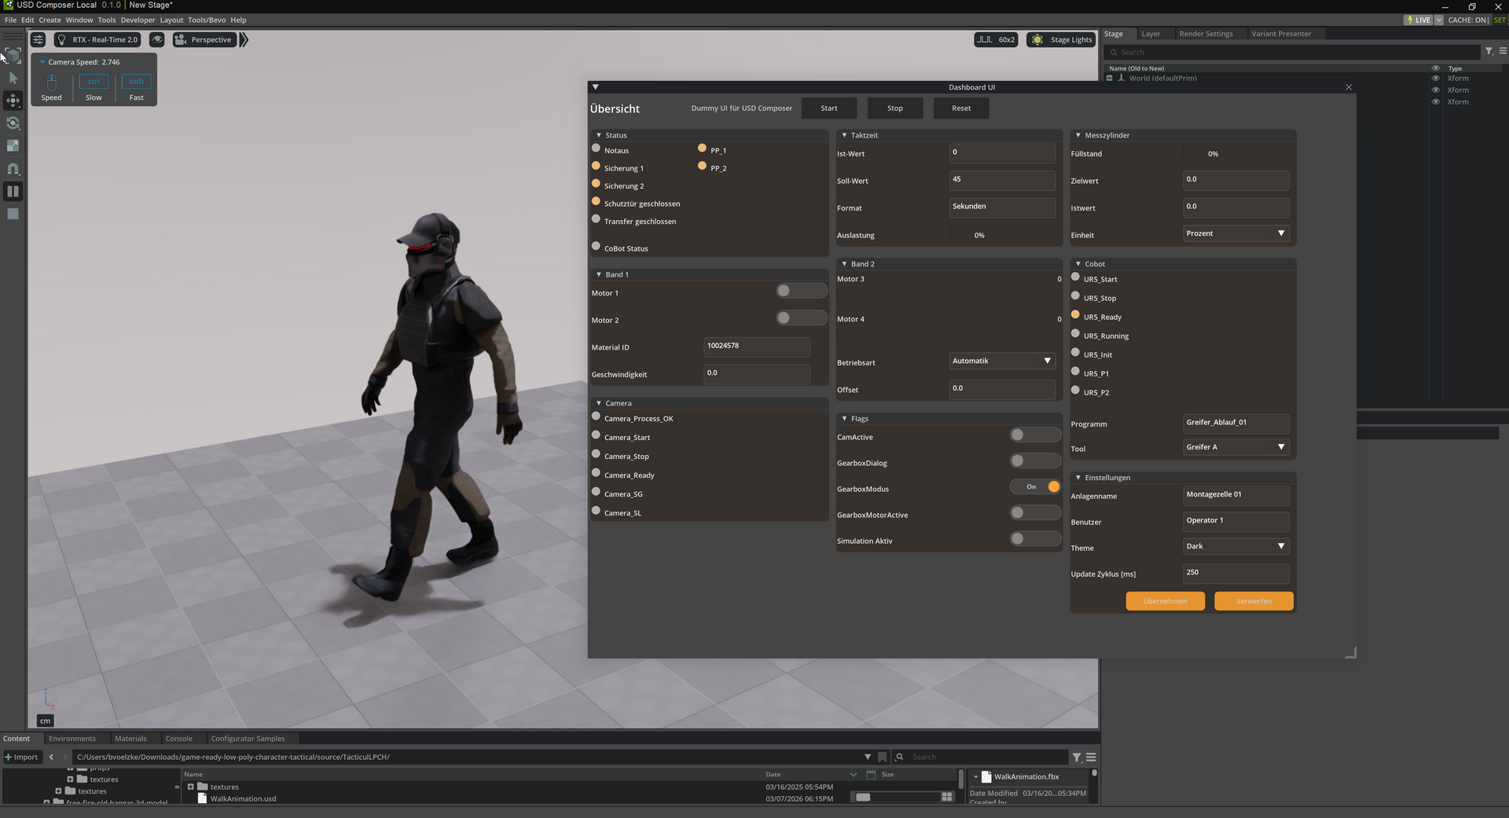Viewport: 1509px width, 818px height.
Task: Open the Developer menu
Action: click(x=138, y=20)
